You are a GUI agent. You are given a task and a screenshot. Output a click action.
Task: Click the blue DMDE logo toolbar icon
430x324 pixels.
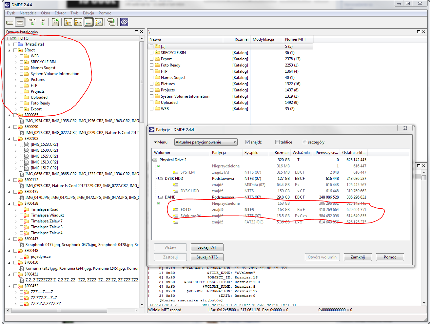pos(124,22)
